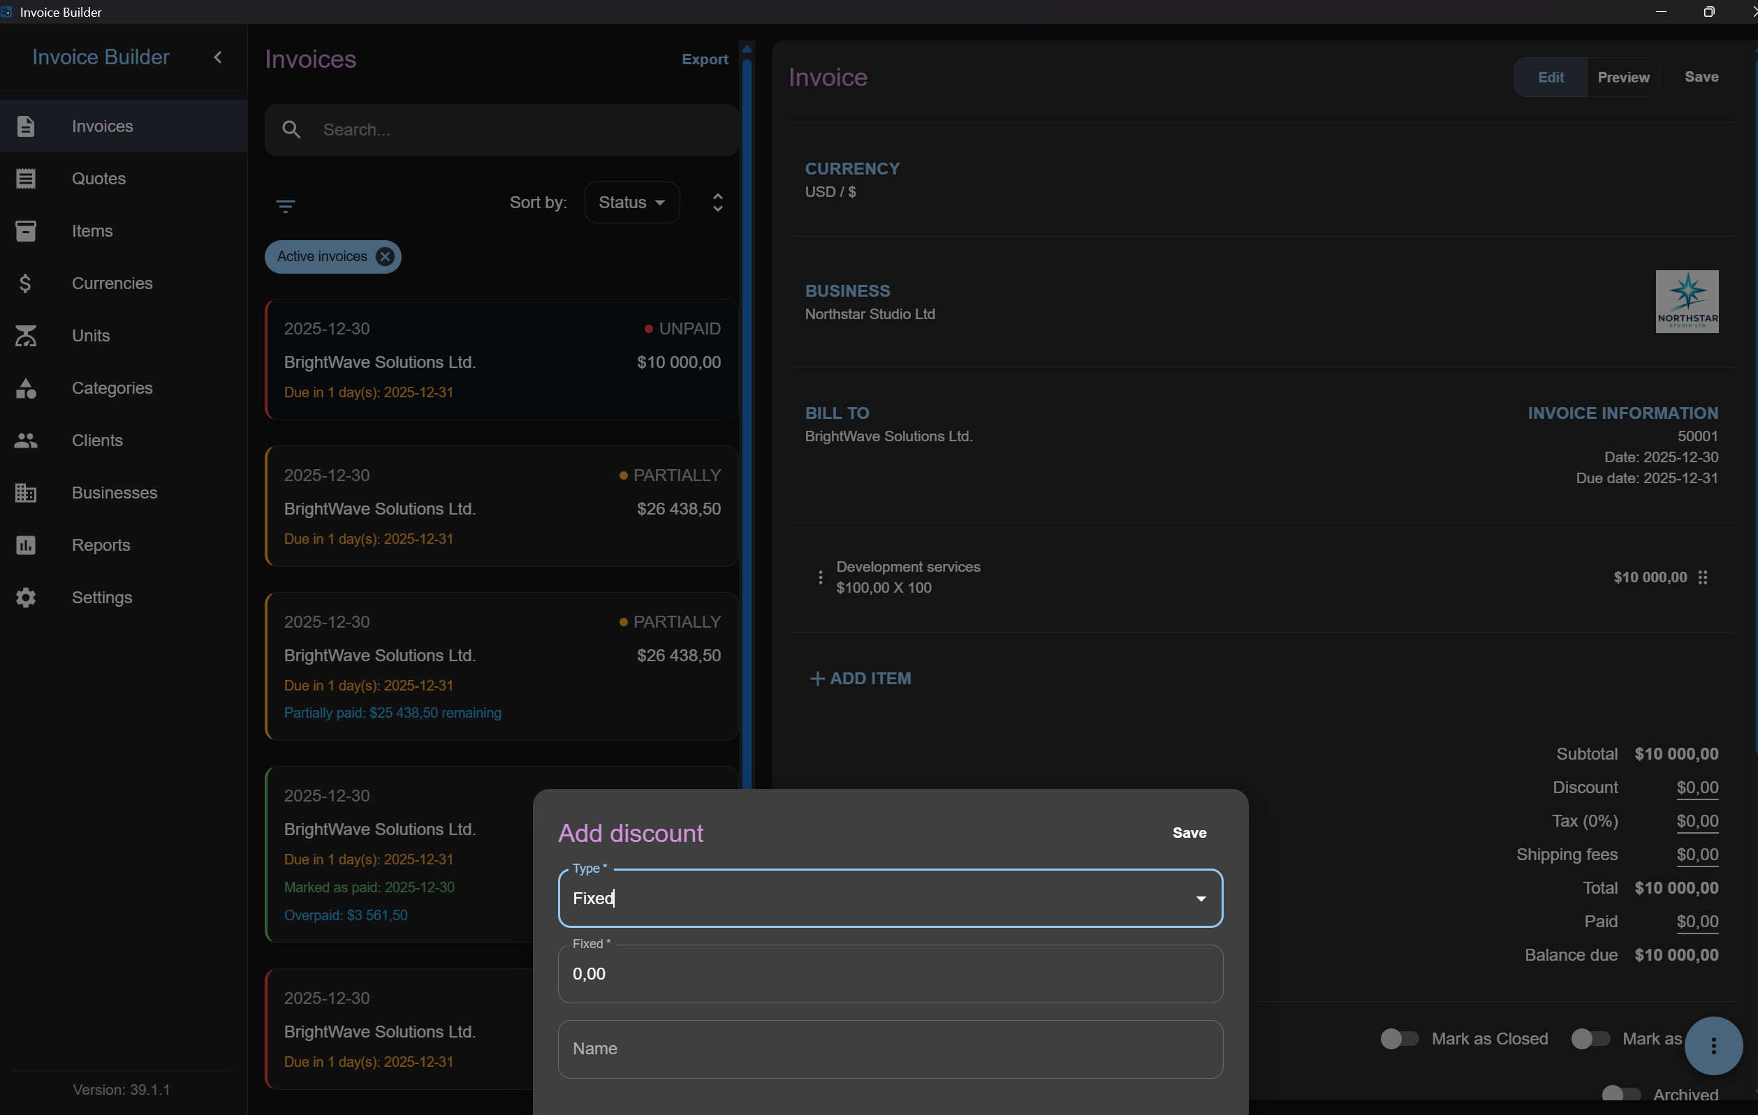Image resolution: width=1758 pixels, height=1115 pixels.
Task: Open the floating more actions button
Action: pos(1713,1046)
